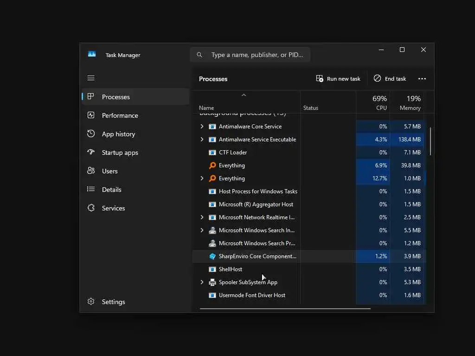Click the Spooler SubSystem App printer icon
The height and width of the screenshot is (356, 475).
point(212,282)
